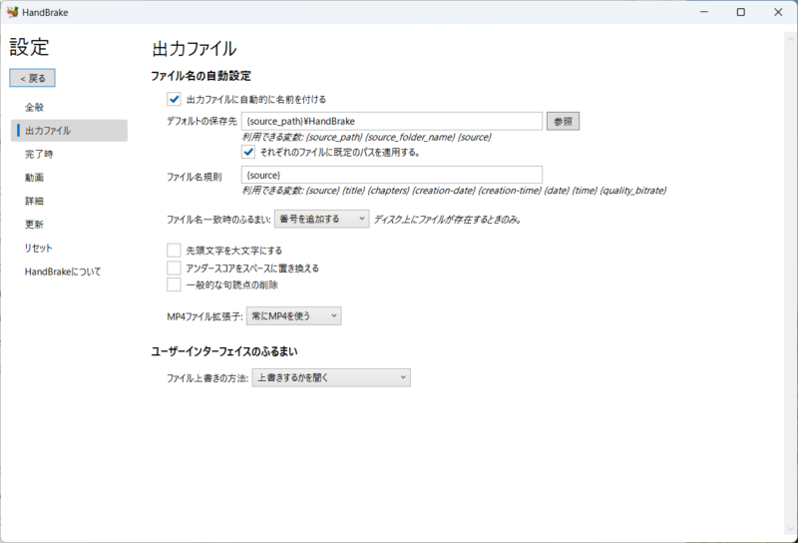Click the {quality_bitrate} variable hint text
This screenshot has height=543, width=798.
pos(633,191)
